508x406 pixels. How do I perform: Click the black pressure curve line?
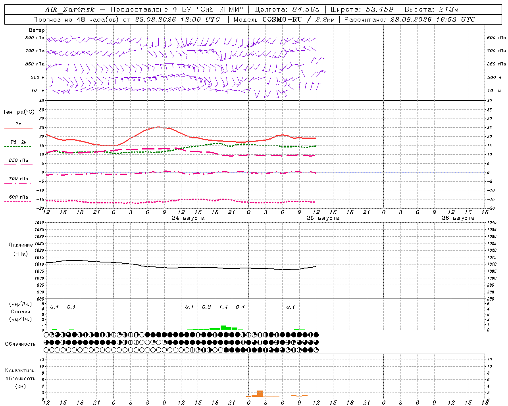pos(181,268)
